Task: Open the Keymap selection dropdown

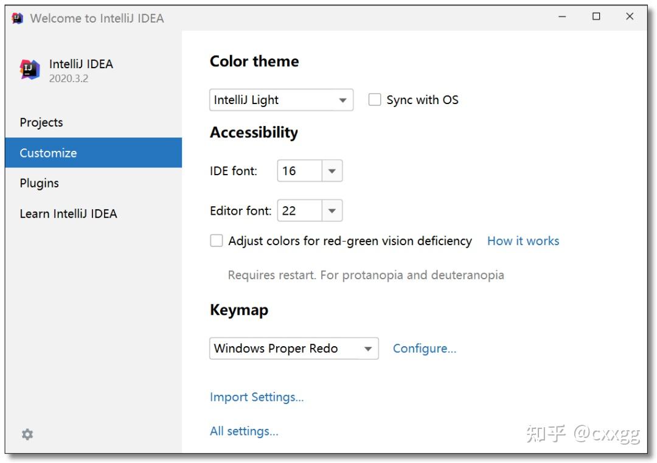Action: pyautogui.click(x=368, y=349)
